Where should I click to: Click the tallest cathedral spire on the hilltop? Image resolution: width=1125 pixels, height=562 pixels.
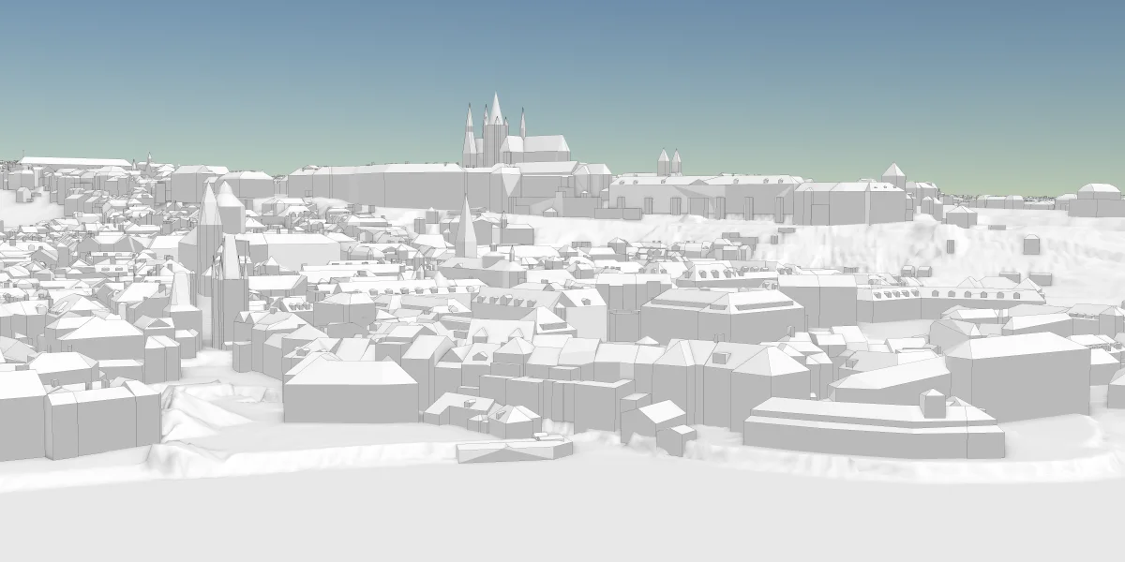pyautogui.click(x=495, y=112)
